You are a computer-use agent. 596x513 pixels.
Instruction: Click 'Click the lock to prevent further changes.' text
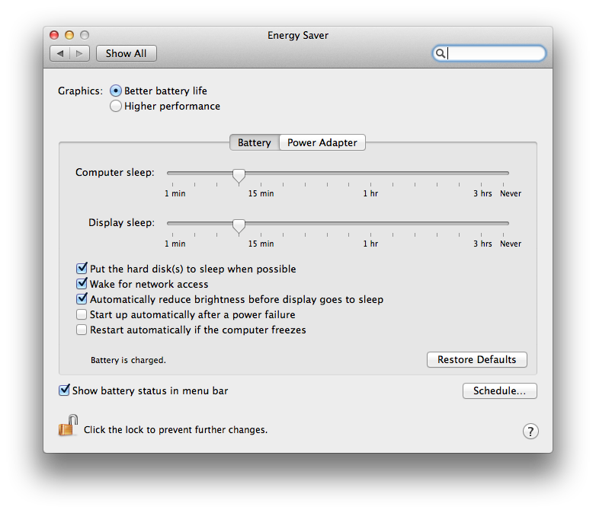tap(175, 430)
